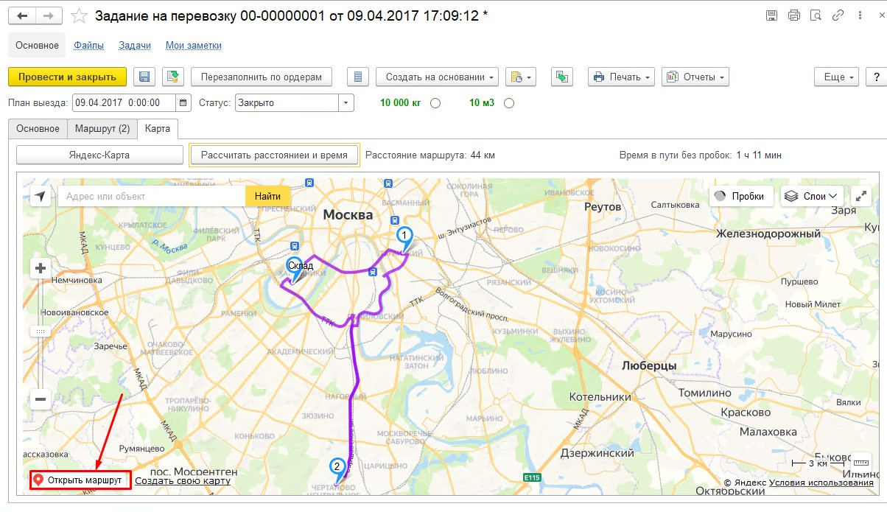
Task: Open the Мои заметки section link
Action: click(194, 45)
